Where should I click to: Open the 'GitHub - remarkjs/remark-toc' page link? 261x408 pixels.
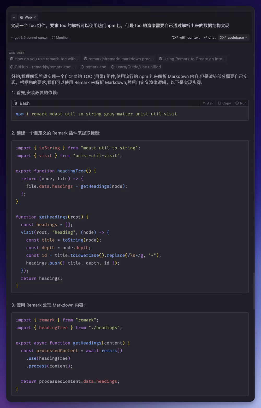tap(43, 67)
